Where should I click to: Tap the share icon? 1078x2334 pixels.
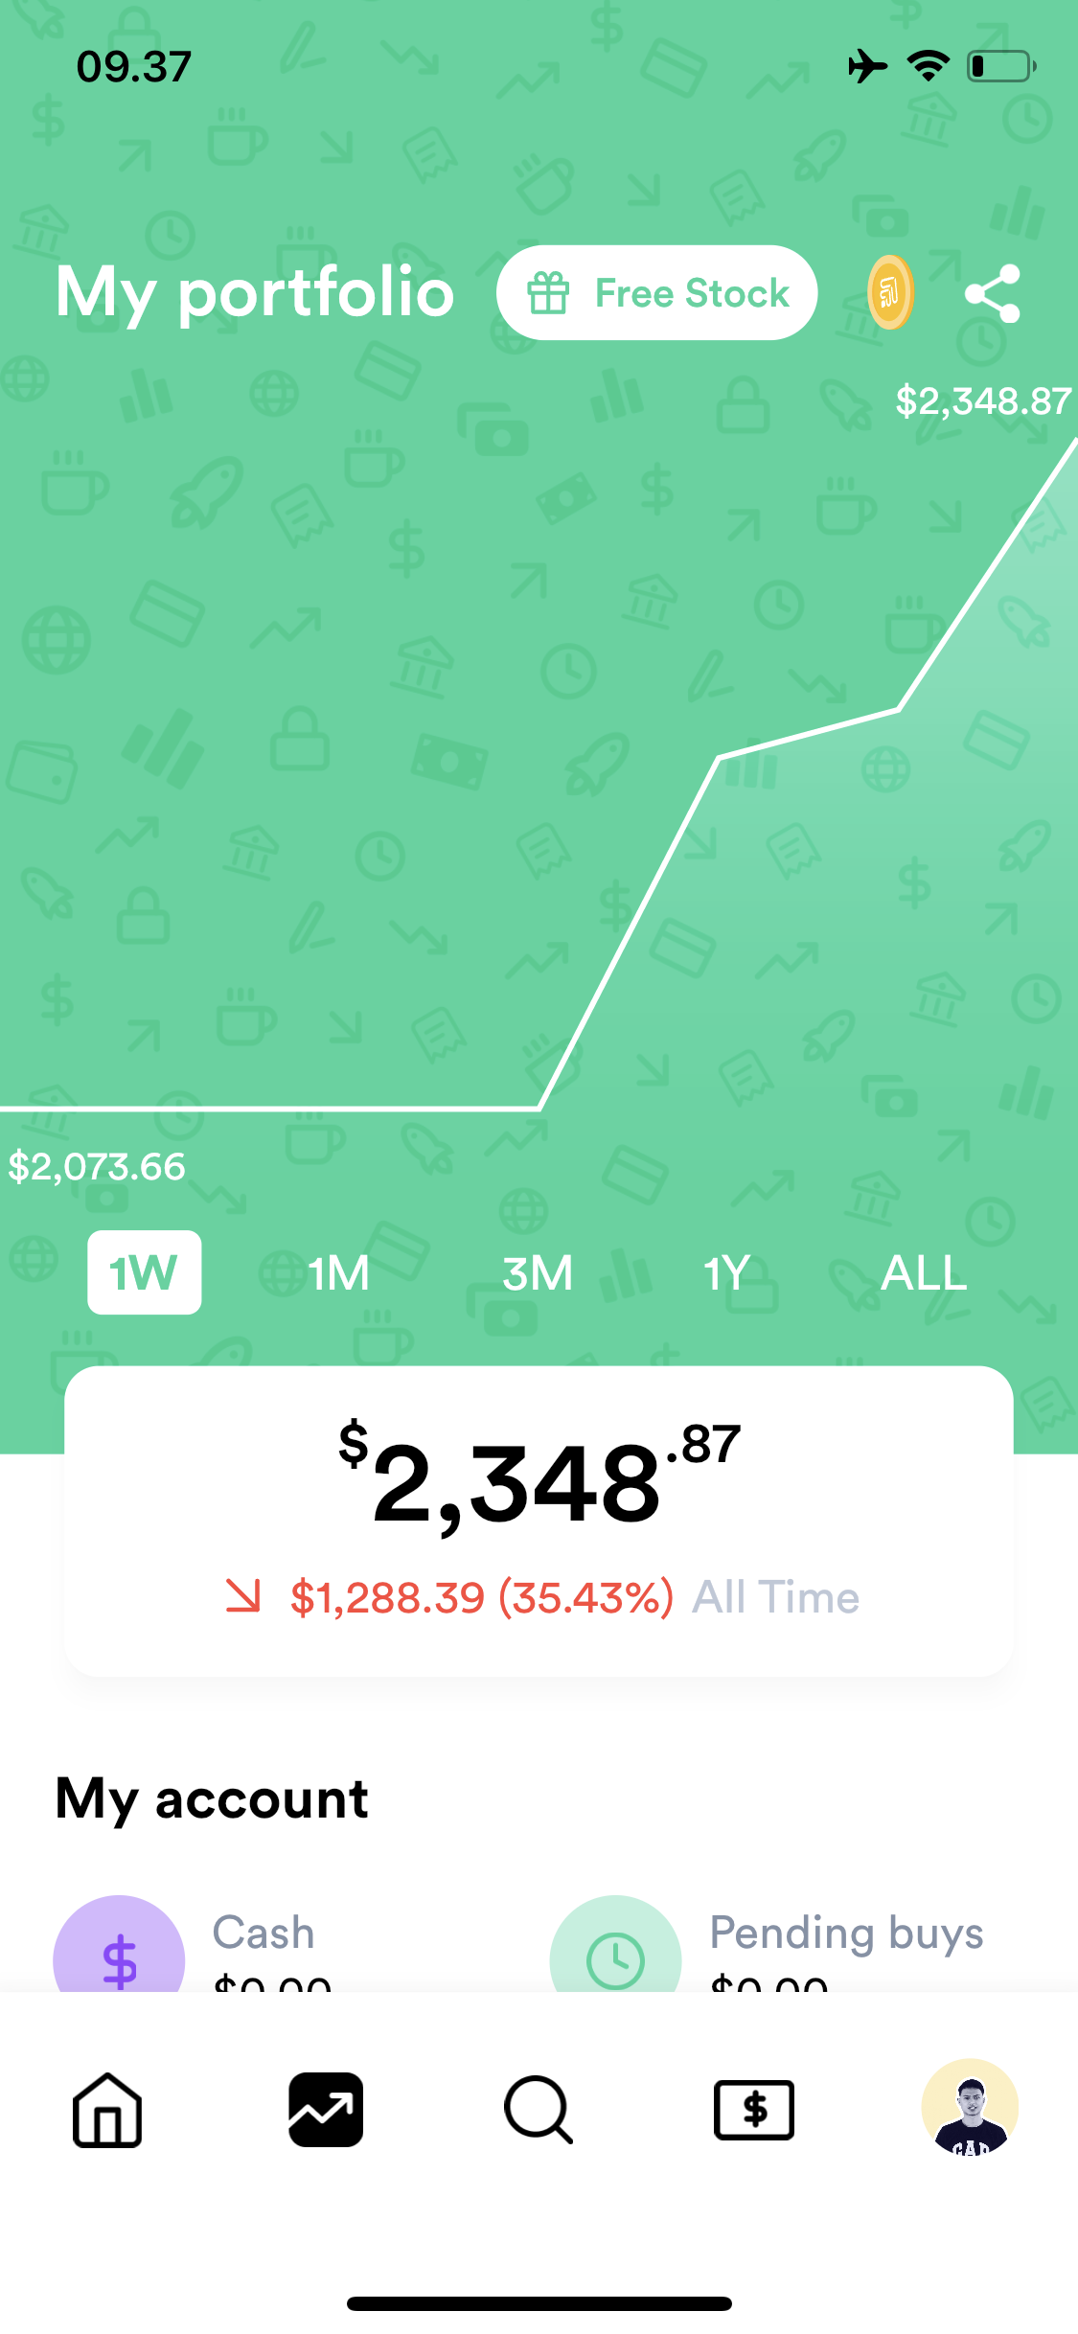coord(992,293)
